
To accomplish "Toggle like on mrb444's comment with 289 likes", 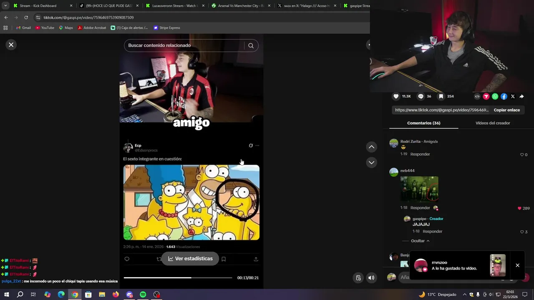I will (x=519, y=208).
